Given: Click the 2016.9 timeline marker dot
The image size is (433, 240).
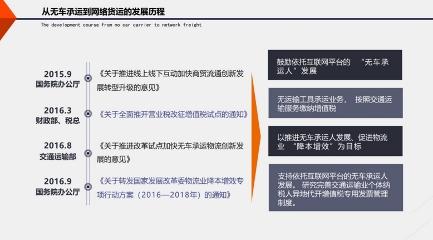Looking at the screenshot, I should click(x=88, y=187).
